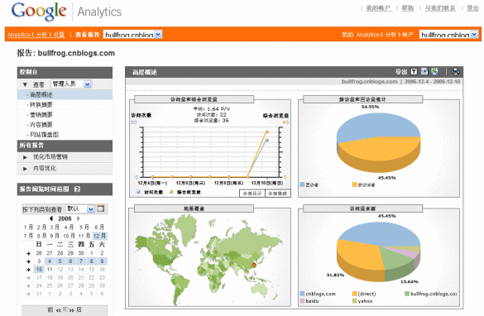Image resolution: width=484 pixels, height=316 pixels.
Task: Click the 登出 sign-out link
Action: (x=472, y=8)
